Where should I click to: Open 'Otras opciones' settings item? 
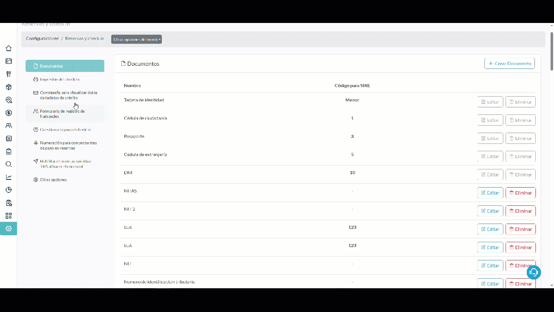(x=53, y=180)
